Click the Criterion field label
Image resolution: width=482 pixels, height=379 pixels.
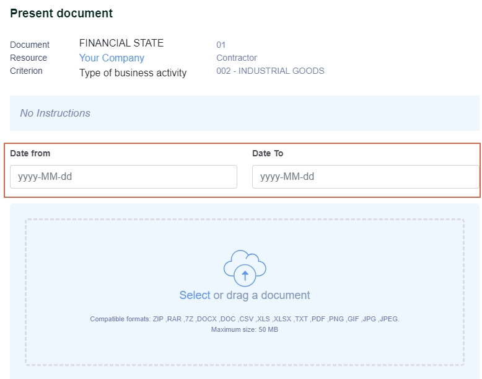click(x=26, y=71)
